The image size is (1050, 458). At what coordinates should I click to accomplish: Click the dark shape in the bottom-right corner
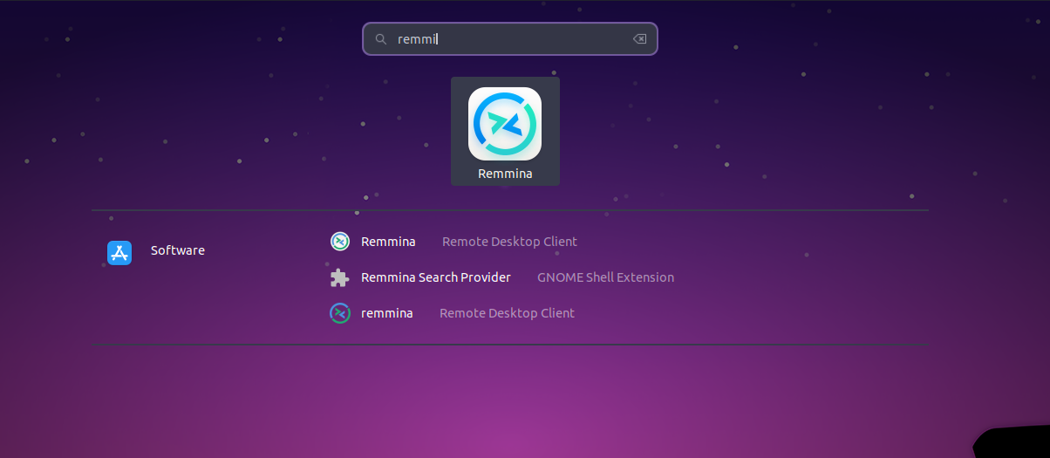click(x=1016, y=443)
